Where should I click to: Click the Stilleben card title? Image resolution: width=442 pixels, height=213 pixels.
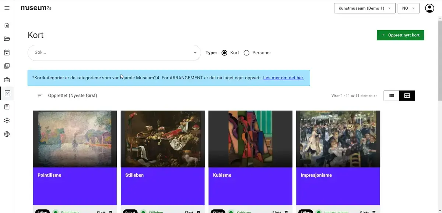point(134,175)
